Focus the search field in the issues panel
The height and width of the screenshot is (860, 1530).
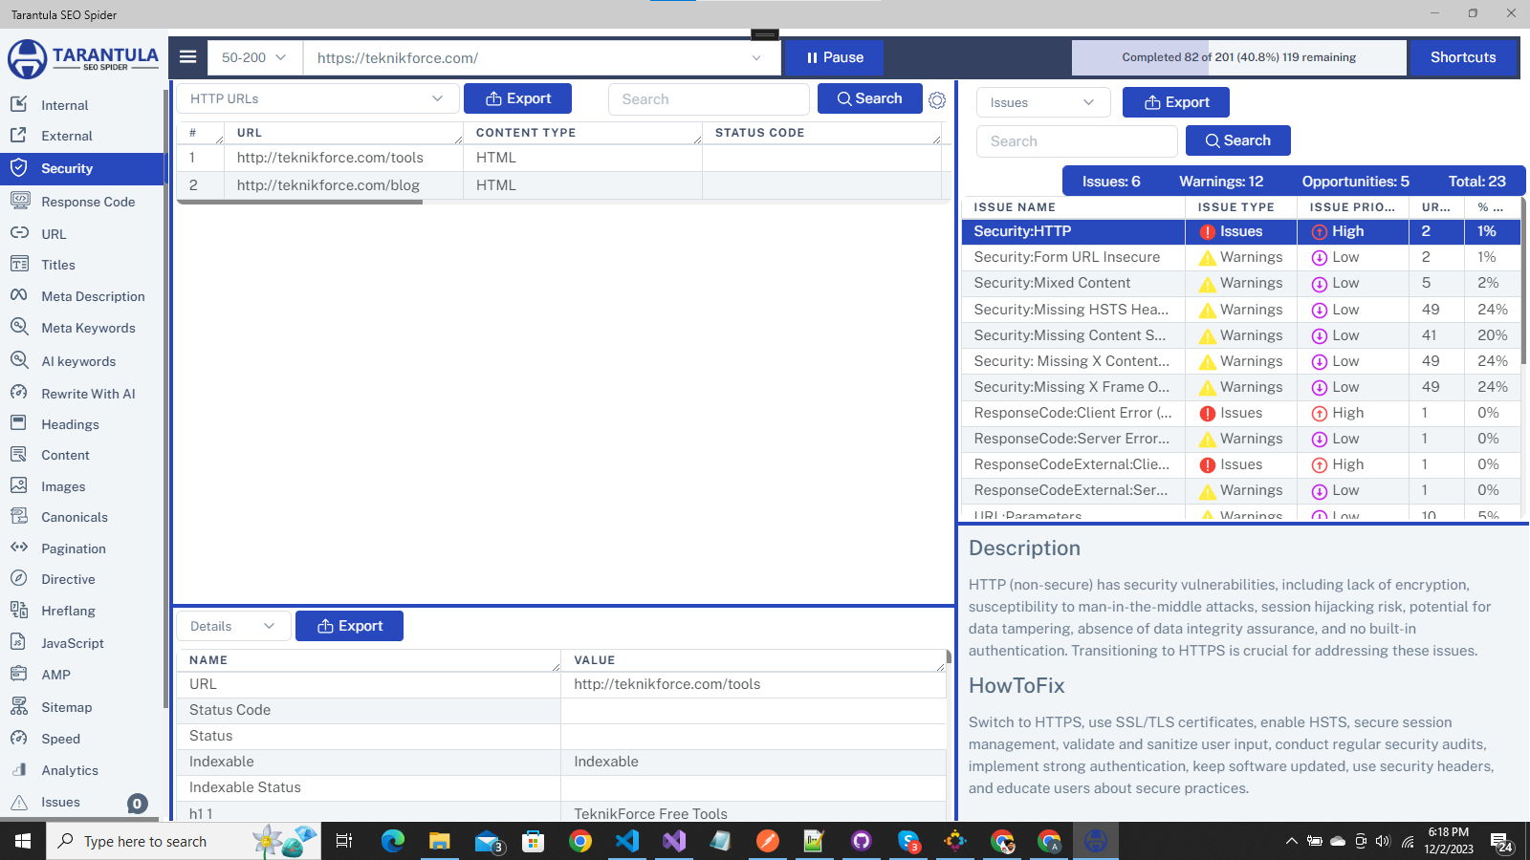[x=1077, y=141]
